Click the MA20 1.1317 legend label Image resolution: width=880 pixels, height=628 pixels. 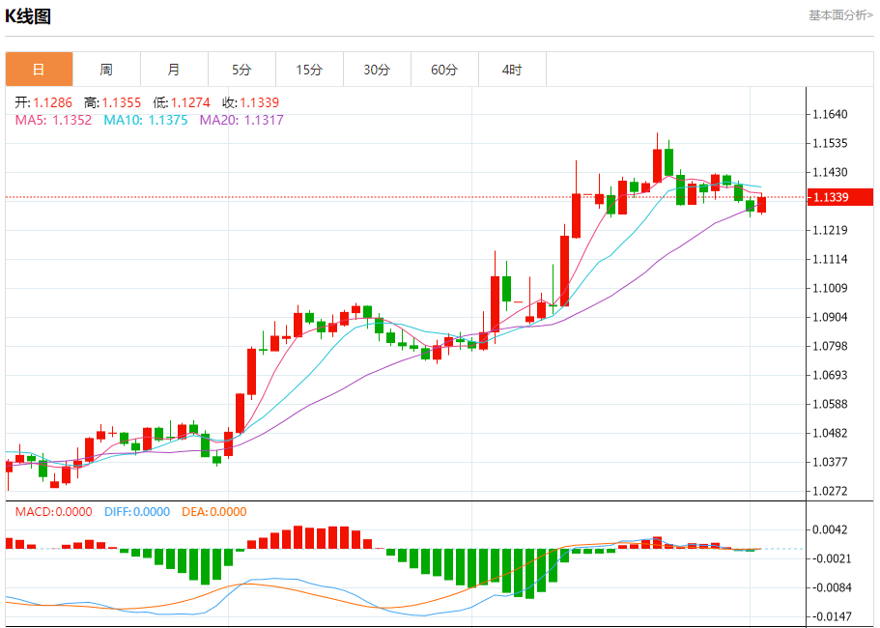(241, 120)
